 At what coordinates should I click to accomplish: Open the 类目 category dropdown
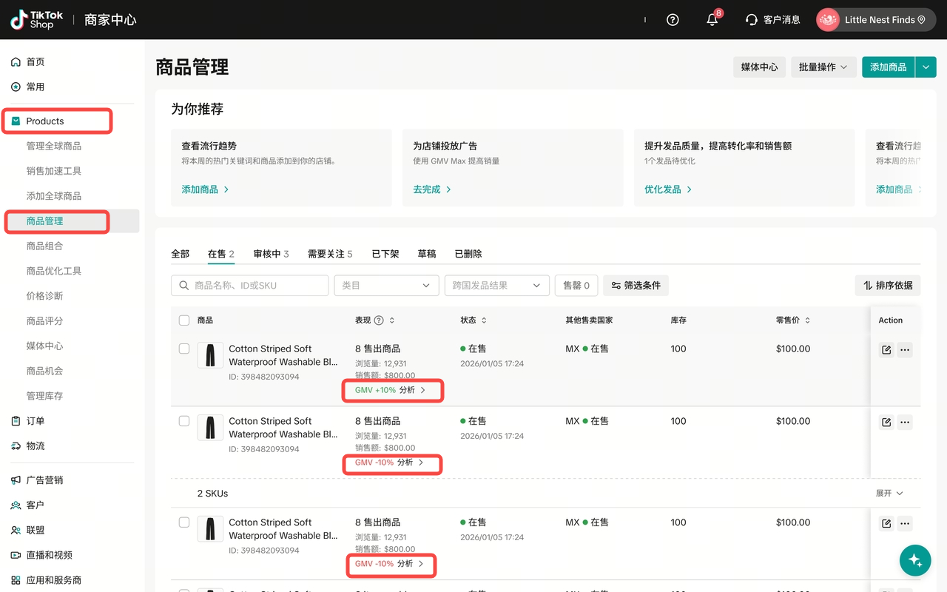pyautogui.click(x=386, y=286)
